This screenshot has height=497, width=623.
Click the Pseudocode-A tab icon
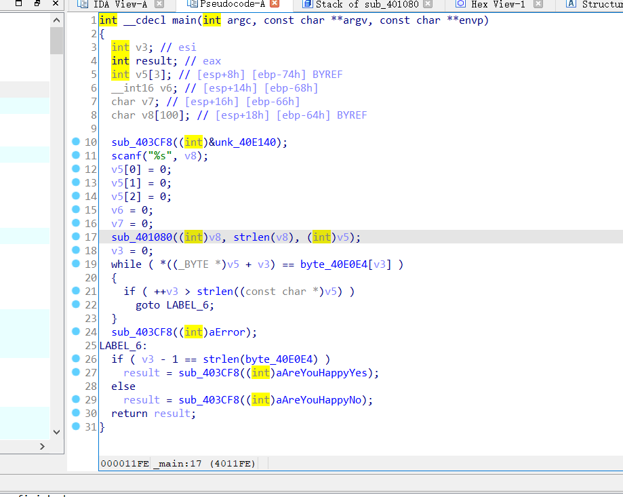[193, 4]
